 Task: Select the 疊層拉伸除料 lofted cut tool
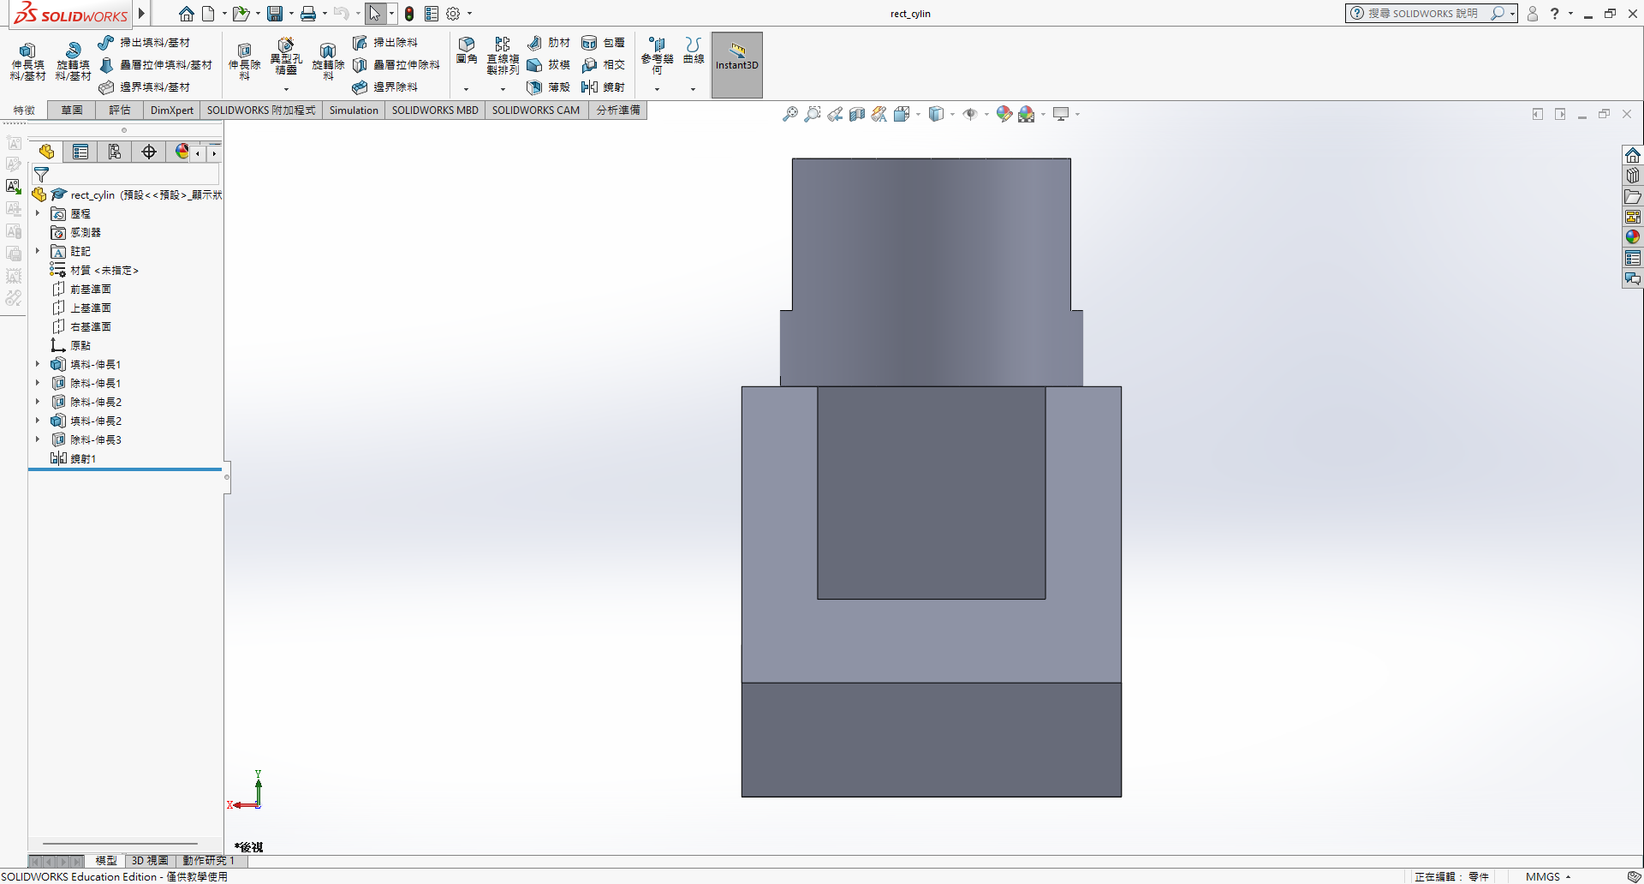click(x=396, y=65)
